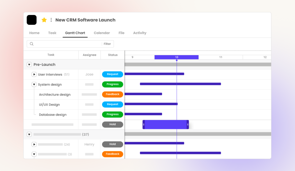Click the Status column header
Screen dimensions: 295x171
(x=113, y=55)
